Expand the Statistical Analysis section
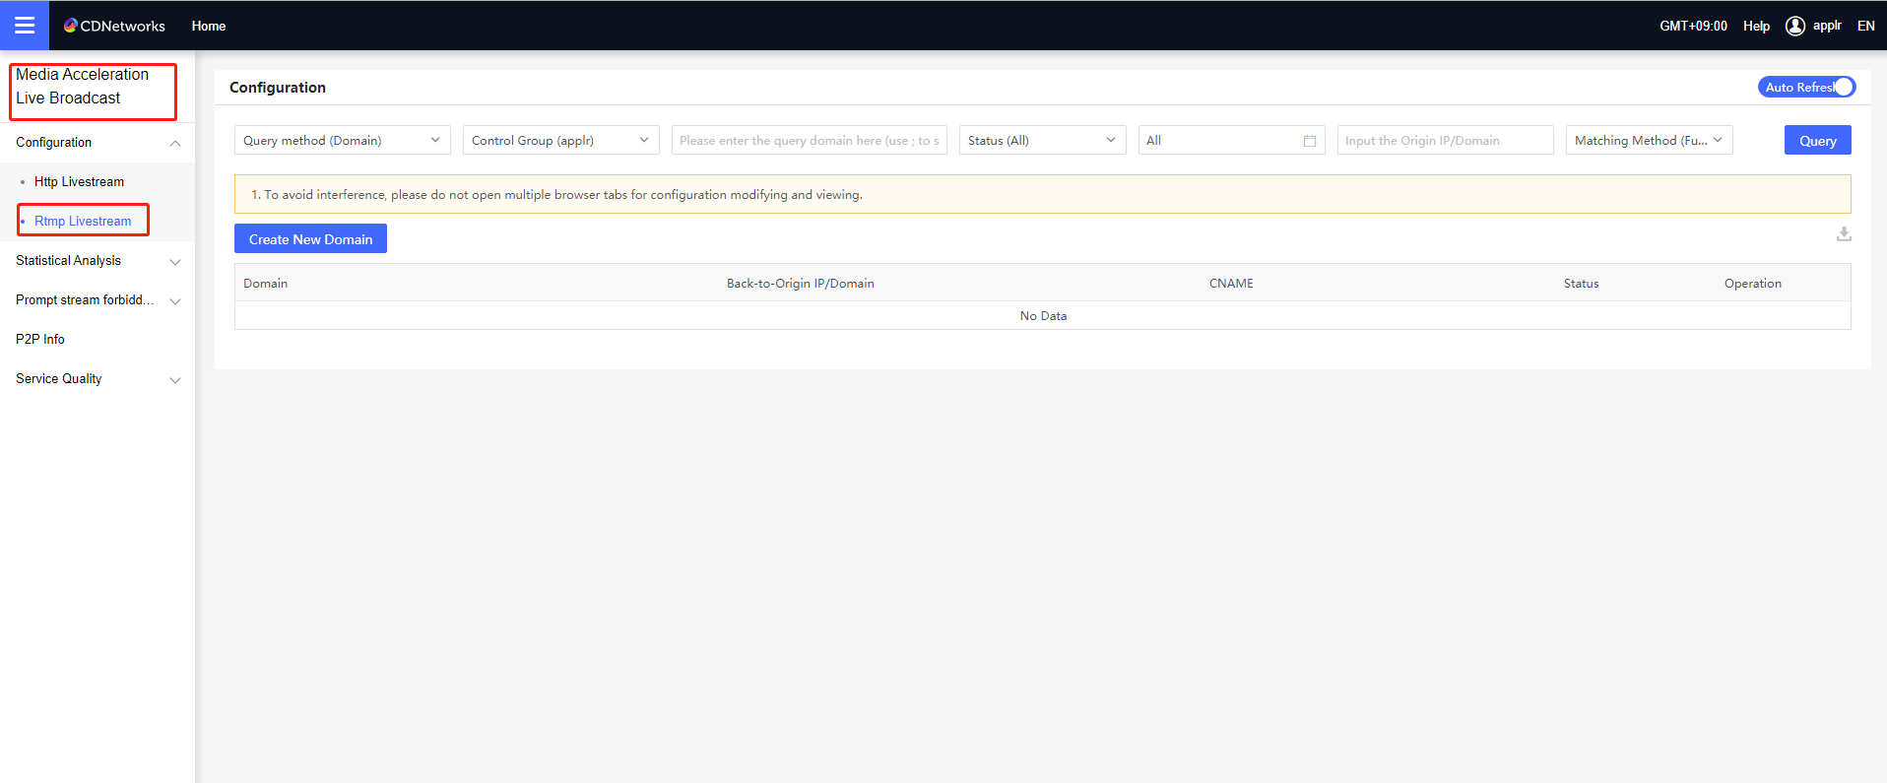Image resolution: width=1887 pixels, height=783 pixels. click(98, 261)
